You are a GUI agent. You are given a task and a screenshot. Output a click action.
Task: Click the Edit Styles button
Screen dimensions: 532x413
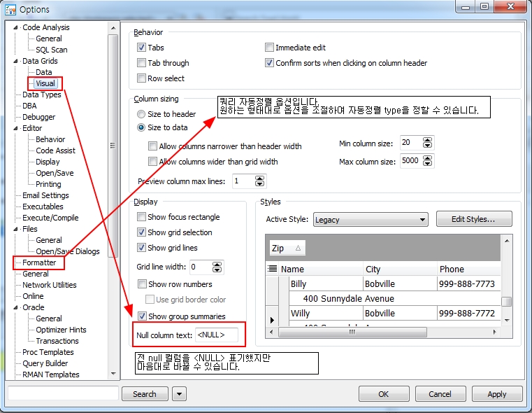[473, 219]
